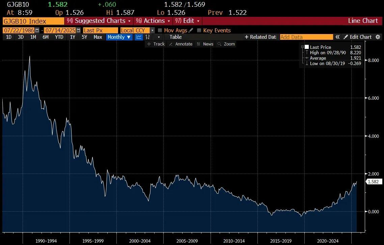The image size is (384, 245).
Task: Click the Last Price white color swatch
Action: click(307, 47)
